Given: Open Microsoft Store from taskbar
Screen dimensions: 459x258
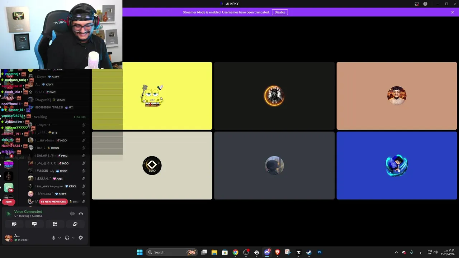Looking at the screenshot, I should point(225,252).
